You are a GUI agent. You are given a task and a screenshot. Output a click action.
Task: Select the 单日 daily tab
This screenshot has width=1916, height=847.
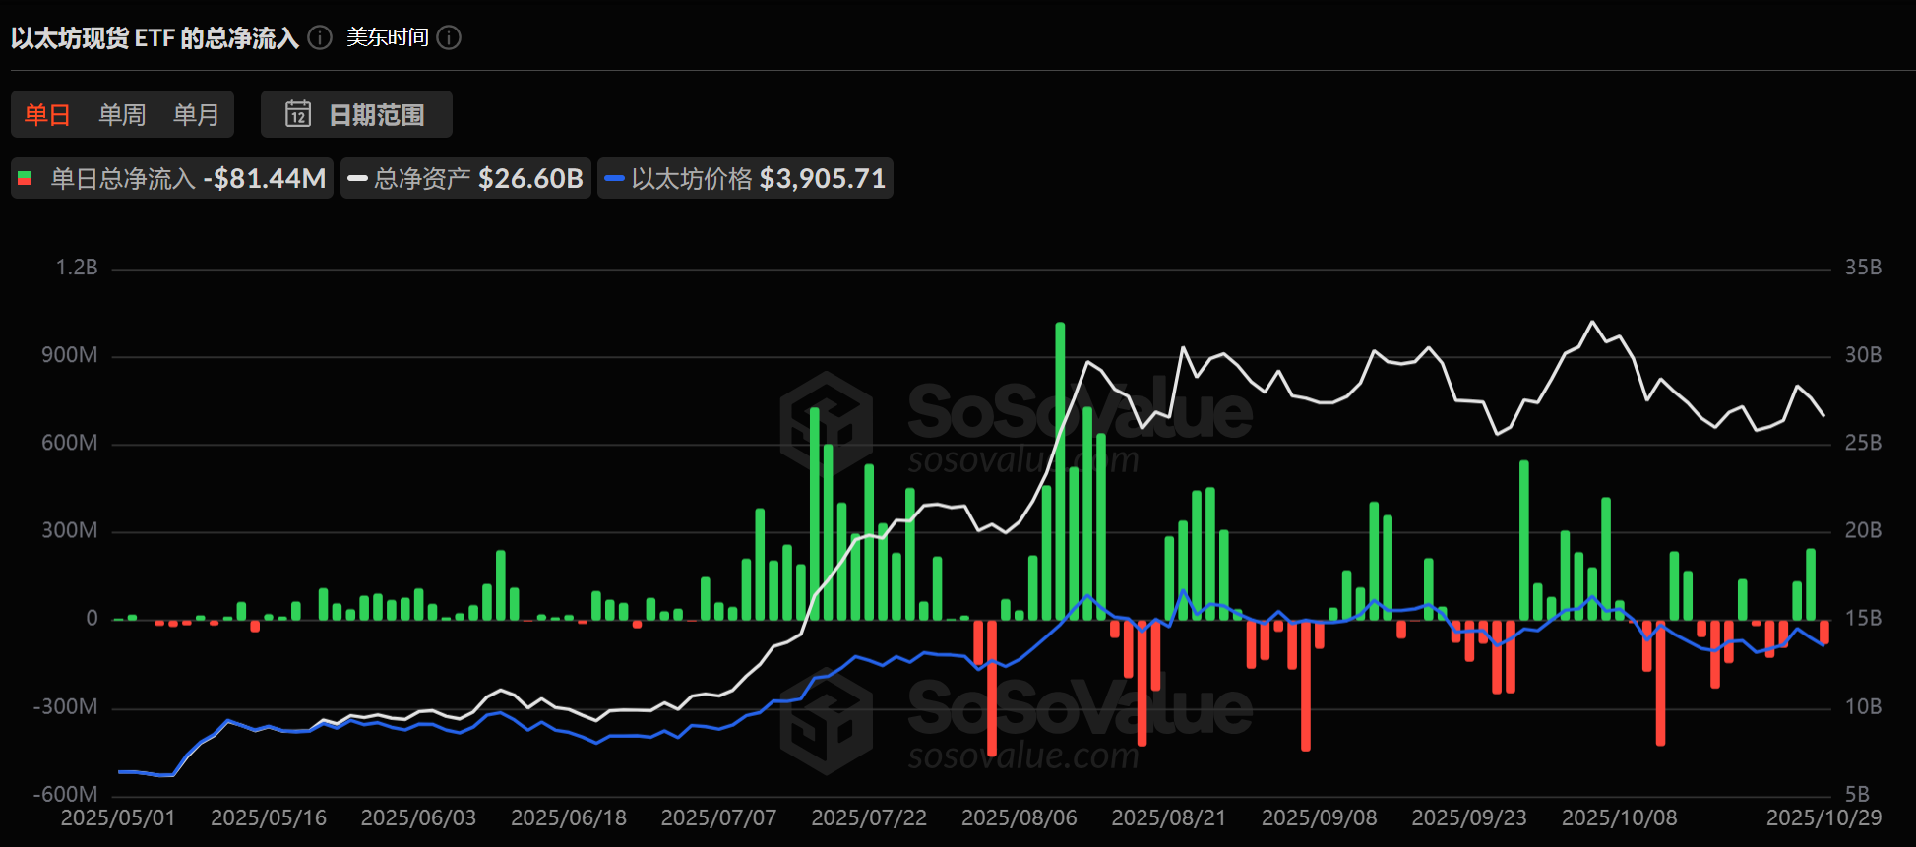click(x=47, y=114)
